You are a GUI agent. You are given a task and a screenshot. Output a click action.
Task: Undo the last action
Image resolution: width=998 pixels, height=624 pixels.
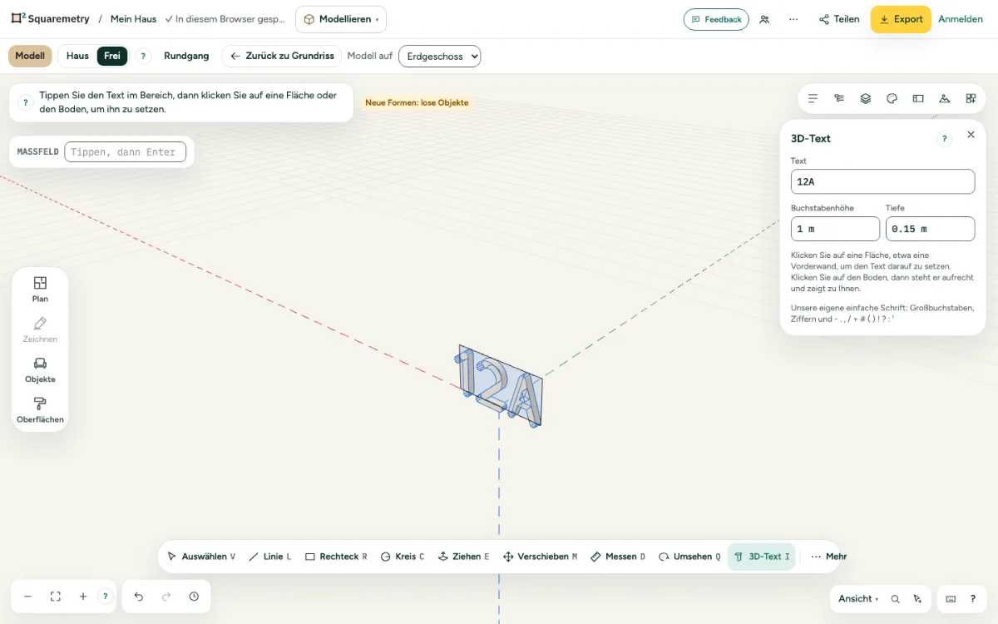coord(139,597)
